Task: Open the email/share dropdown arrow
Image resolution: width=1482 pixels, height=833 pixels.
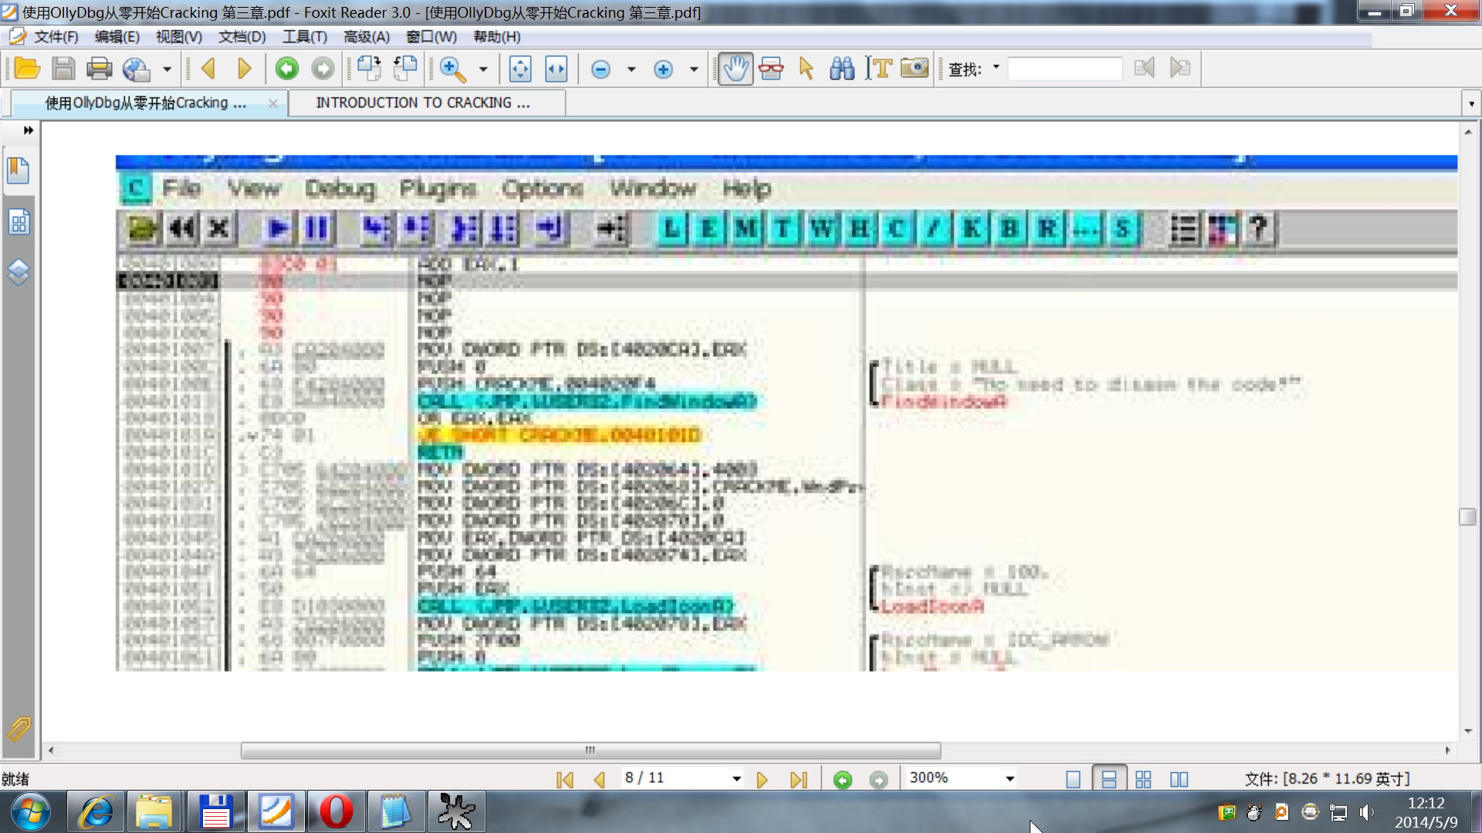Action: click(x=167, y=69)
